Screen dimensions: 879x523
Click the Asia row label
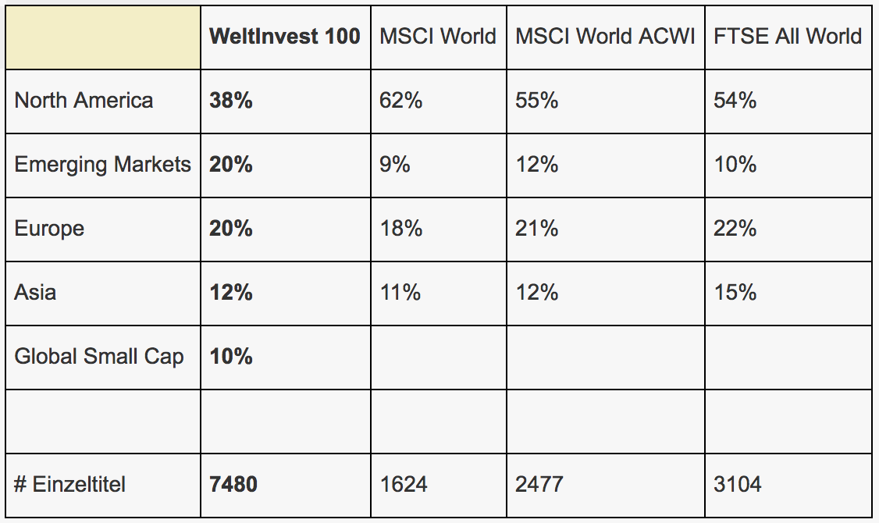pyautogui.click(x=36, y=293)
